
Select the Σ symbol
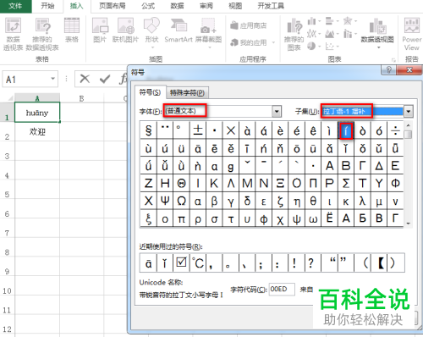point(346,184)
